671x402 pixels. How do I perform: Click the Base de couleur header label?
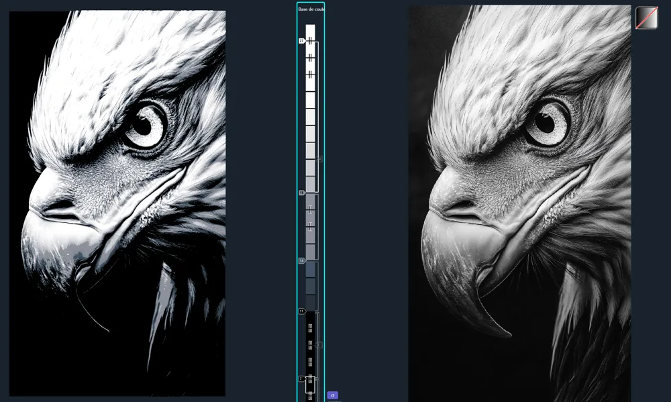[x=311, y=9]
